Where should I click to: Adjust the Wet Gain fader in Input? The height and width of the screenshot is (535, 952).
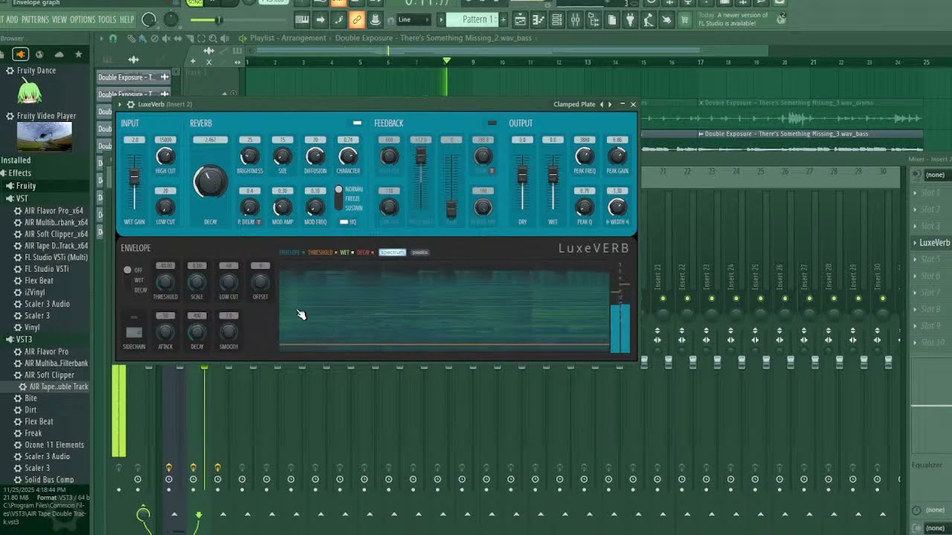click(x=135, y=178)
